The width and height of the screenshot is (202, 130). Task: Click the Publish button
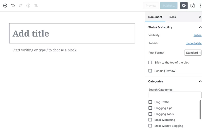tap(169, 6)
